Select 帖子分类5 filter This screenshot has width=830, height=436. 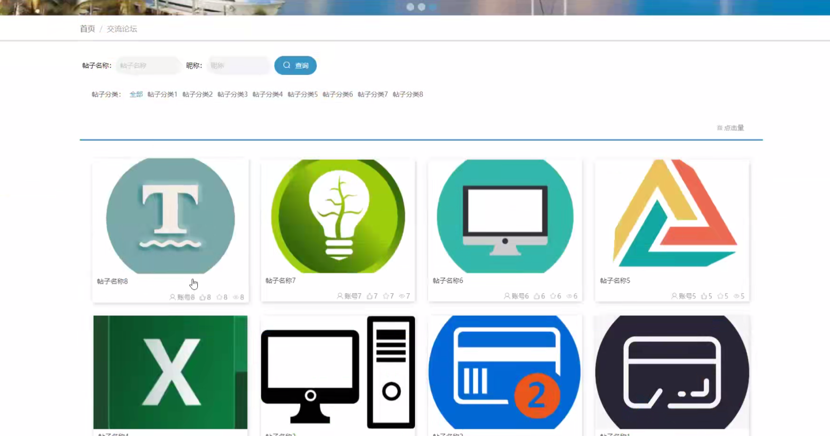click(302, 94)
